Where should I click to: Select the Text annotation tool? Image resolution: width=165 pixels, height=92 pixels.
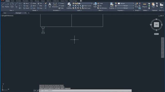click(x=50, y=5)
